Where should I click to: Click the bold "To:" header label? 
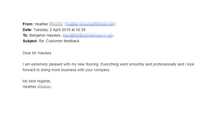coord(25,35)
